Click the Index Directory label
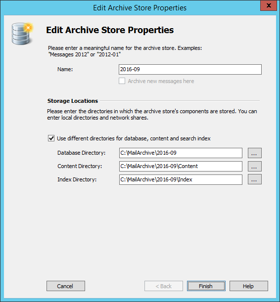 [x=77, y=179]
